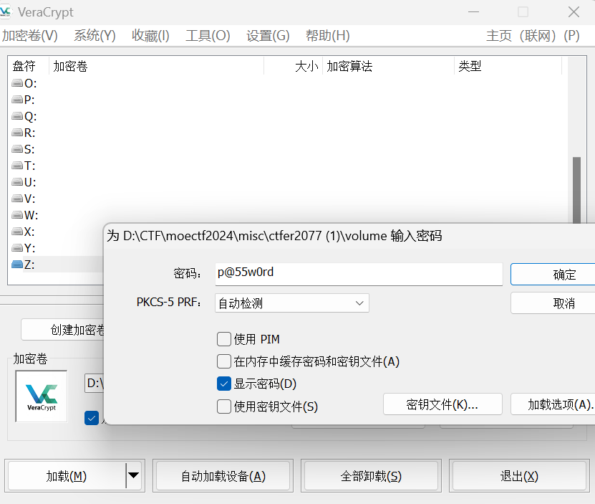Viewport: 595px width, 504px height.
Task: Open the 设置(G) menu
Action: pos(268,36)
